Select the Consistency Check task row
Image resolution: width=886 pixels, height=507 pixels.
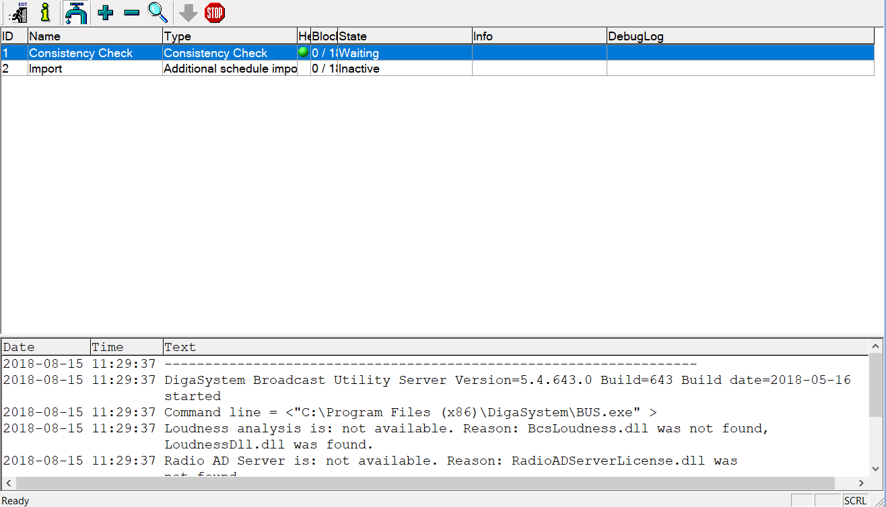point(81,53)
